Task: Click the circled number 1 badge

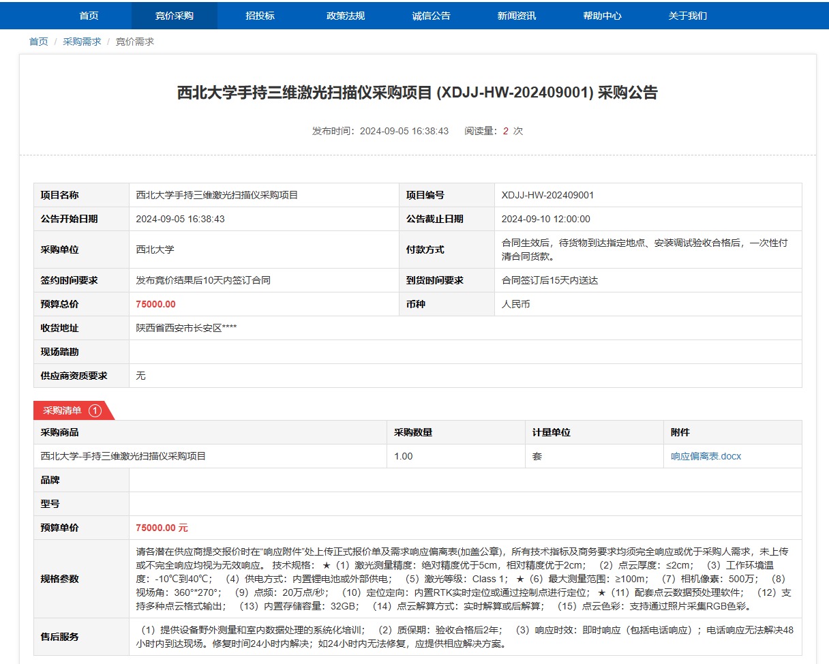Action: (x=95, y=410)
